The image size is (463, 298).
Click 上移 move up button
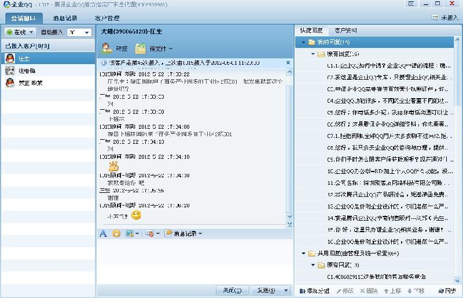point(392,291)
